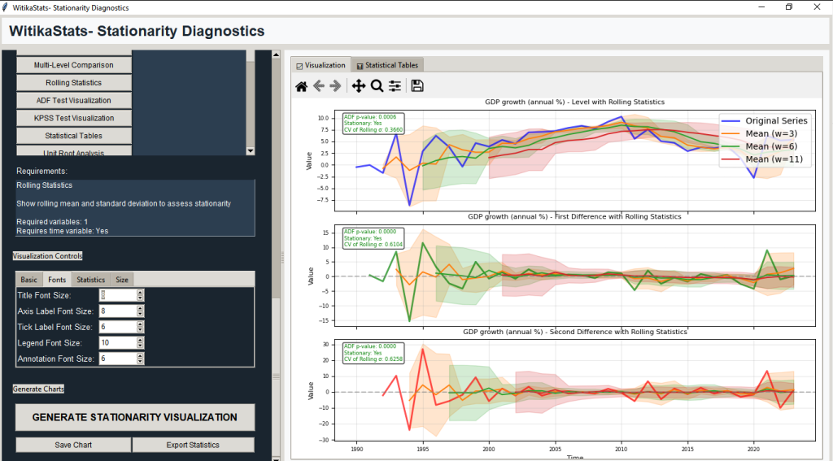
Task: Switch to the Visualization tab
Action: (x=321, y=65)
